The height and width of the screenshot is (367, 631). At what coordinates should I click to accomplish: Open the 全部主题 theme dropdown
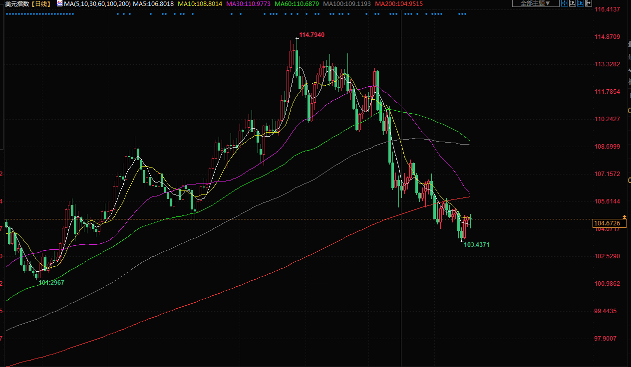click(x=536, y=3)
